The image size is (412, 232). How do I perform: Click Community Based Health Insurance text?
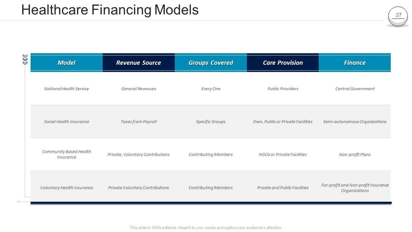point(67,154)
